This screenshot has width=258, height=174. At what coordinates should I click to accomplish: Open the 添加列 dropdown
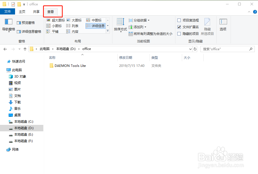pyautogui.click(x=137, y=27)
